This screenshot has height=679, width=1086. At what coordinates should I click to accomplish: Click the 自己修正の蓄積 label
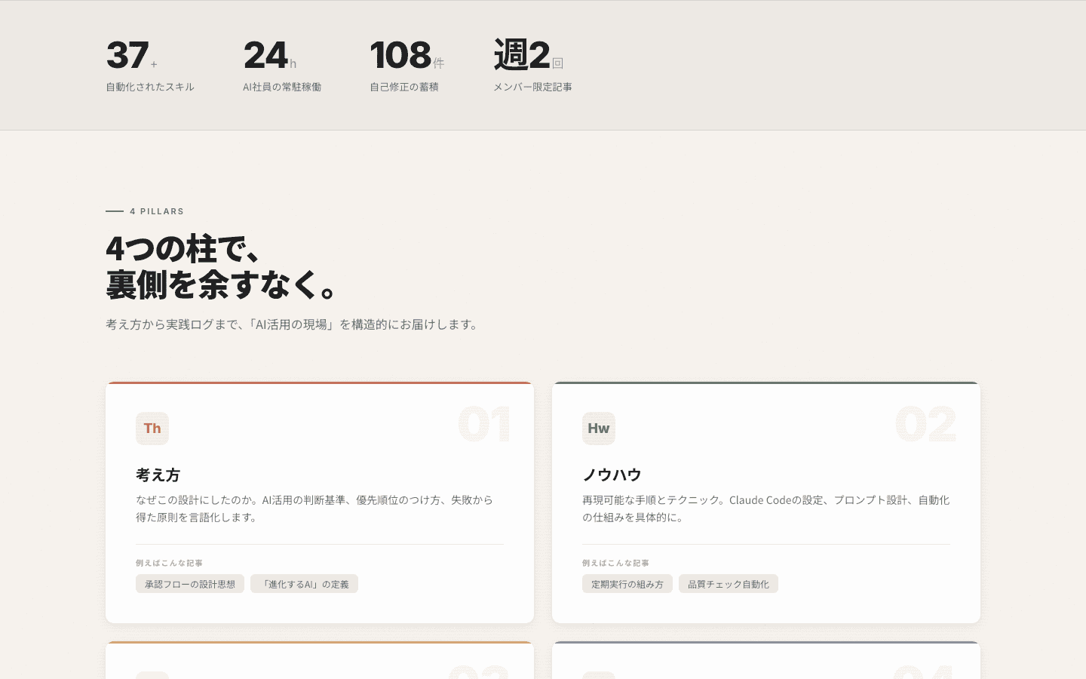point(404,87)
